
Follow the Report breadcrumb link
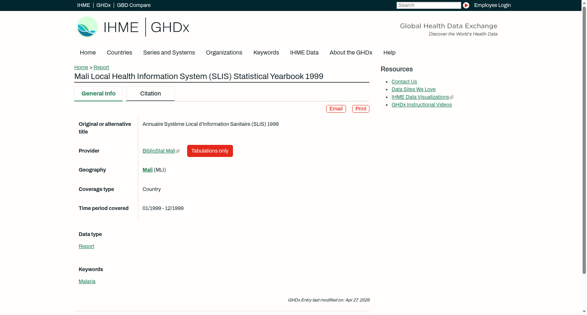pos(101,67)
